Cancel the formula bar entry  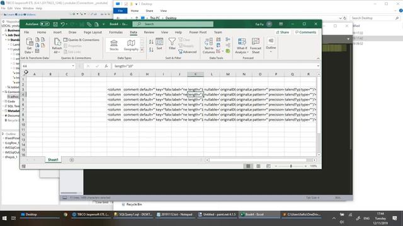click(x=88, y=66)
